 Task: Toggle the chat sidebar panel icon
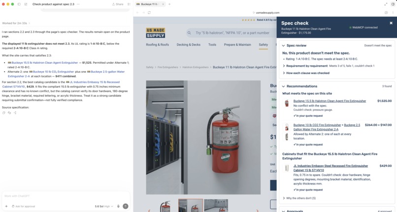(x=19, y=4)
